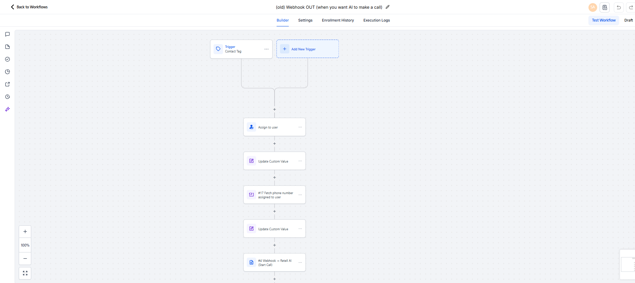Image resolution: width=635 pixels, height=283 pixels.
Task: Click plus connector directly above Webhook → Retell AI node
Action: click(x=275, y=245)
